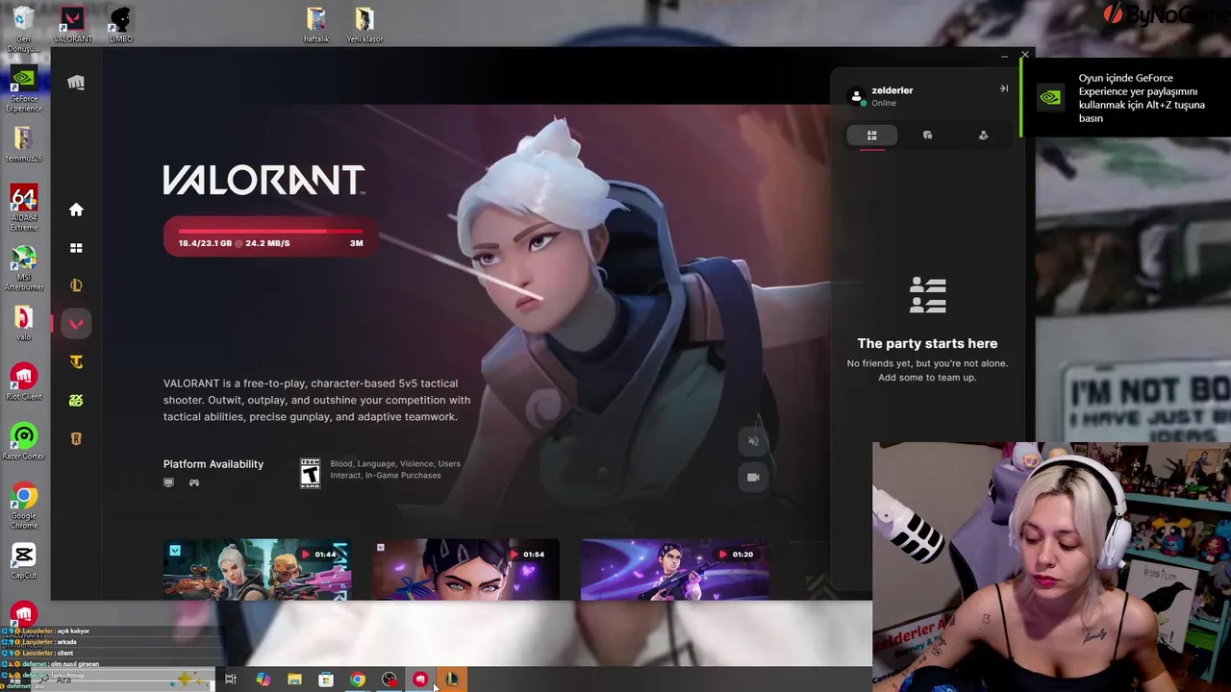The image size is (1231, 692).
Task: Open the Yeni klasör desktop folder
Action: point(364,25)
